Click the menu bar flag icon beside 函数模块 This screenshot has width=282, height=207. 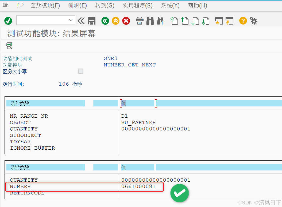[x=20, y=5]
